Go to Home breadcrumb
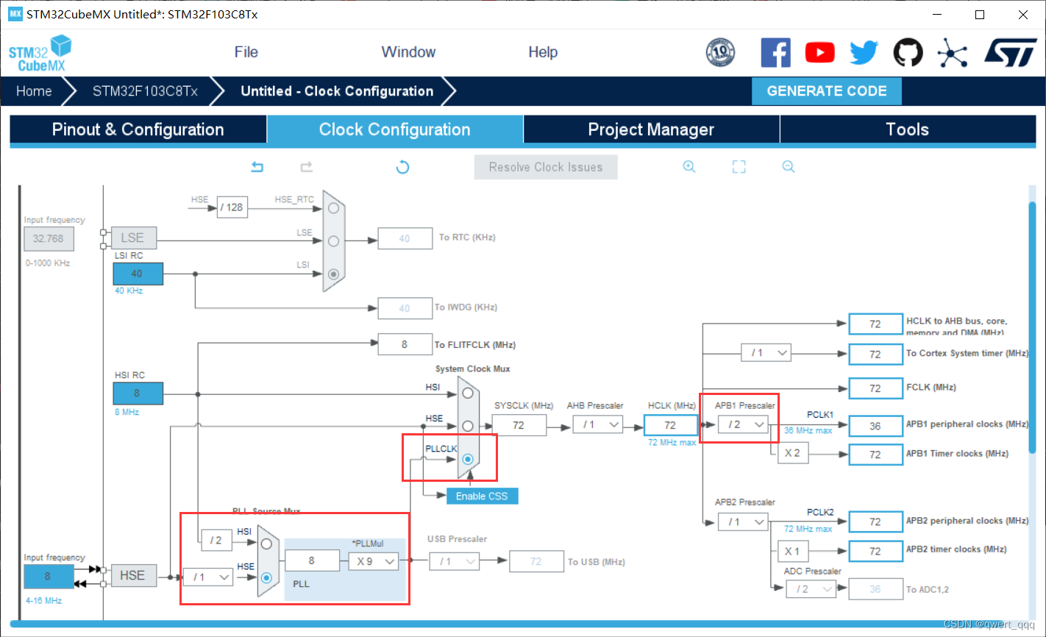Image resolution: width=1046 pixels, height=637 pixels. point(35,91)
